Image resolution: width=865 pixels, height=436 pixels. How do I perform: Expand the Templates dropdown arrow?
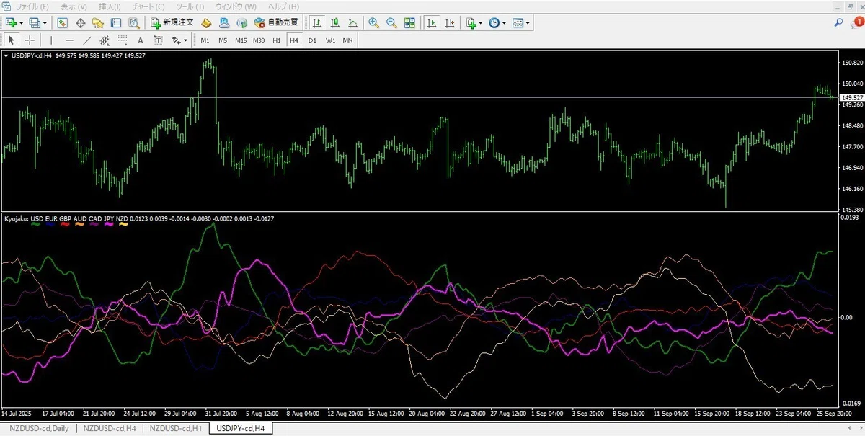pyautogui.click(x=528, y=23)
